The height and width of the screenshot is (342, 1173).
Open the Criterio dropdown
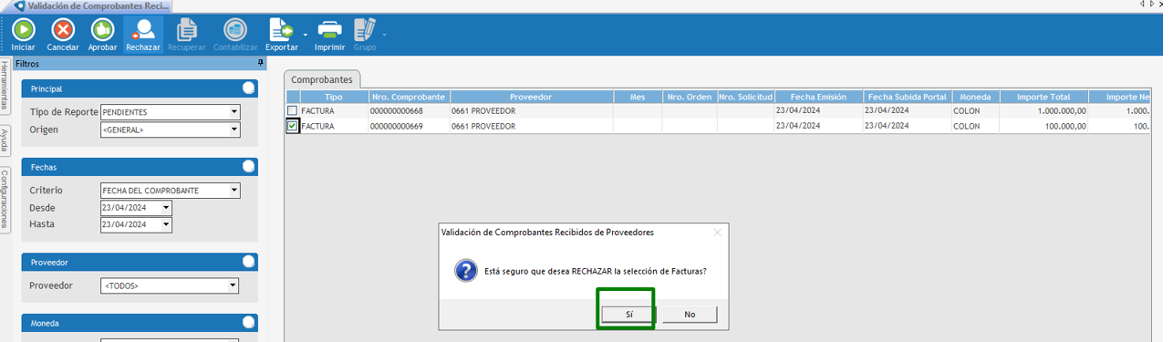coord(234,191)
